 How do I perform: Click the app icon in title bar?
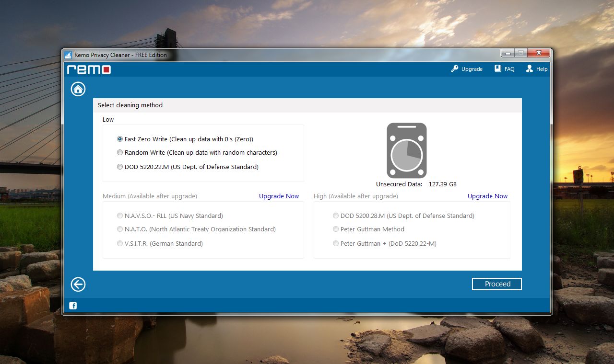(x=68, y=55)
